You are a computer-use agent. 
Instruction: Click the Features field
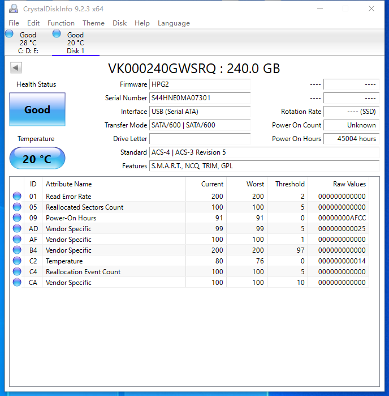click(265, 166)
